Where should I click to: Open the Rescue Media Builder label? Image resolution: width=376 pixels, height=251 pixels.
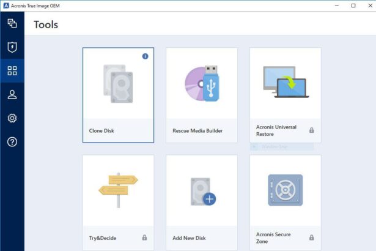tap(197, 130)
